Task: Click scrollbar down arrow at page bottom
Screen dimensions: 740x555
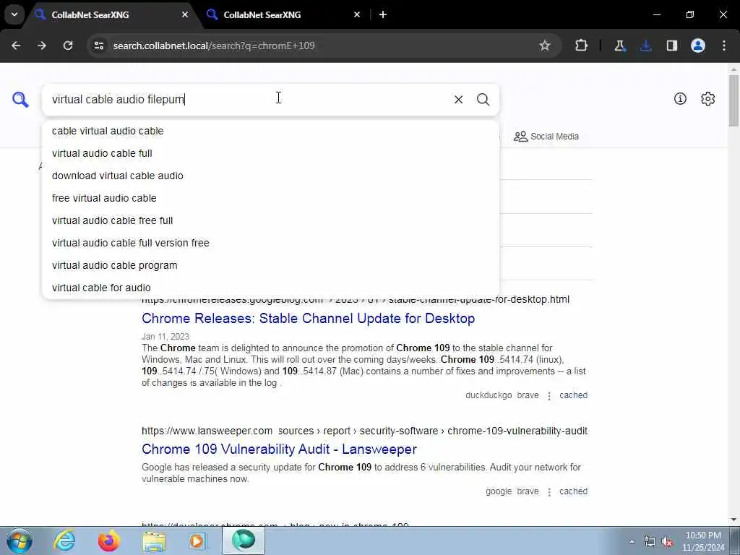Action: click(x=733, y=520)
